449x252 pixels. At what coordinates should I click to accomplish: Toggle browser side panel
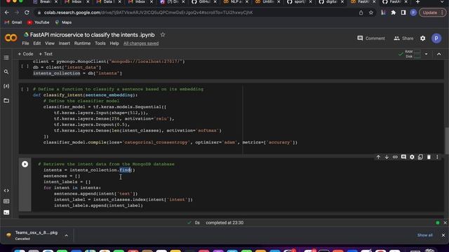click(403, 13)
